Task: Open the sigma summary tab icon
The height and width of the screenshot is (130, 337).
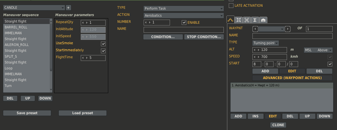Action: [x=255, y=20]
